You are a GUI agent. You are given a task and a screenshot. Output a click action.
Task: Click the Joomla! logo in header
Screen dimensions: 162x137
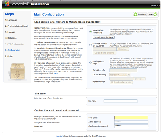pos(16,4)
